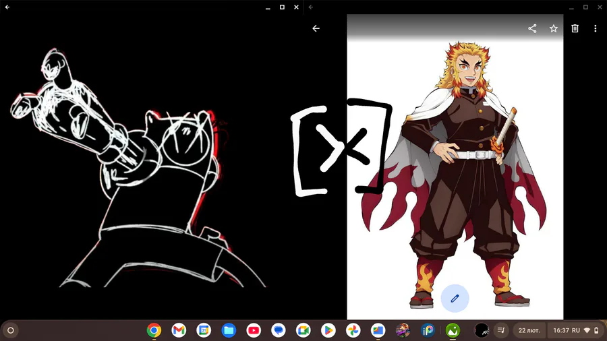Switch the RU keyboard input language
The height and width of the screenshot is (341, 607).
point(576,330)
